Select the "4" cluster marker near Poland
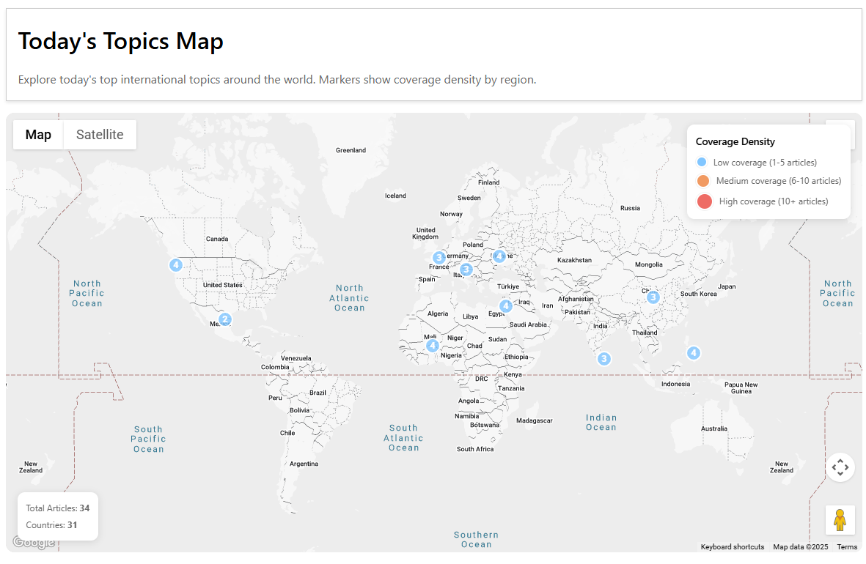 pyautogui.click(x=500, y=256)
